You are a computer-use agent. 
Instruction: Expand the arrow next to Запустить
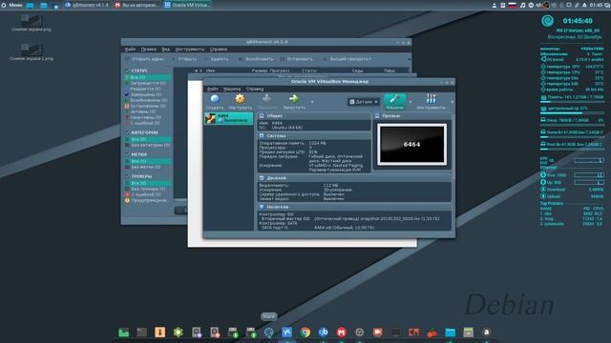(x=312, y=102)
